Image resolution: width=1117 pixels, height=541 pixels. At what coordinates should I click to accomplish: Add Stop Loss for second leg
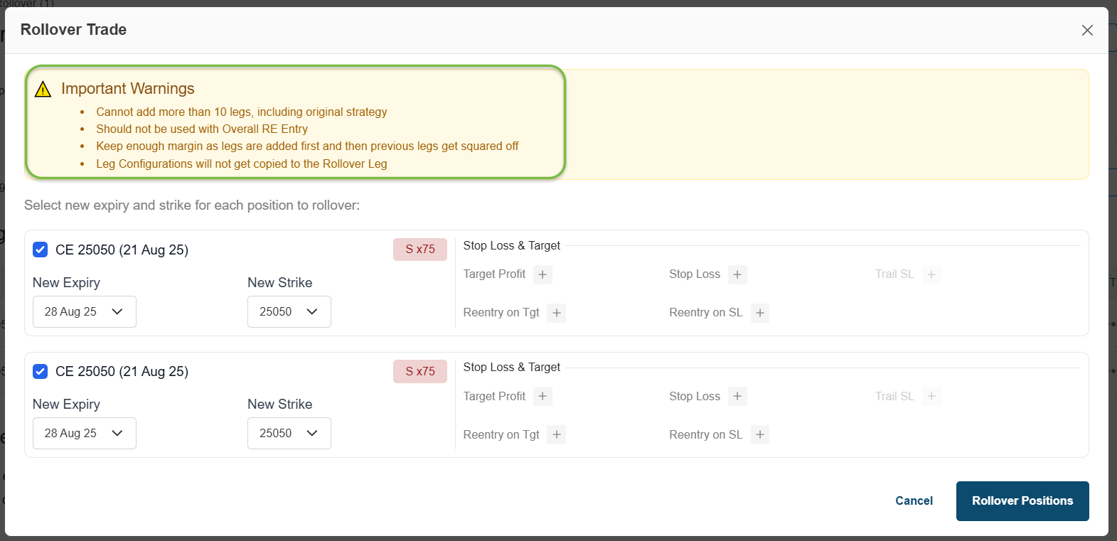pos(737,396)
